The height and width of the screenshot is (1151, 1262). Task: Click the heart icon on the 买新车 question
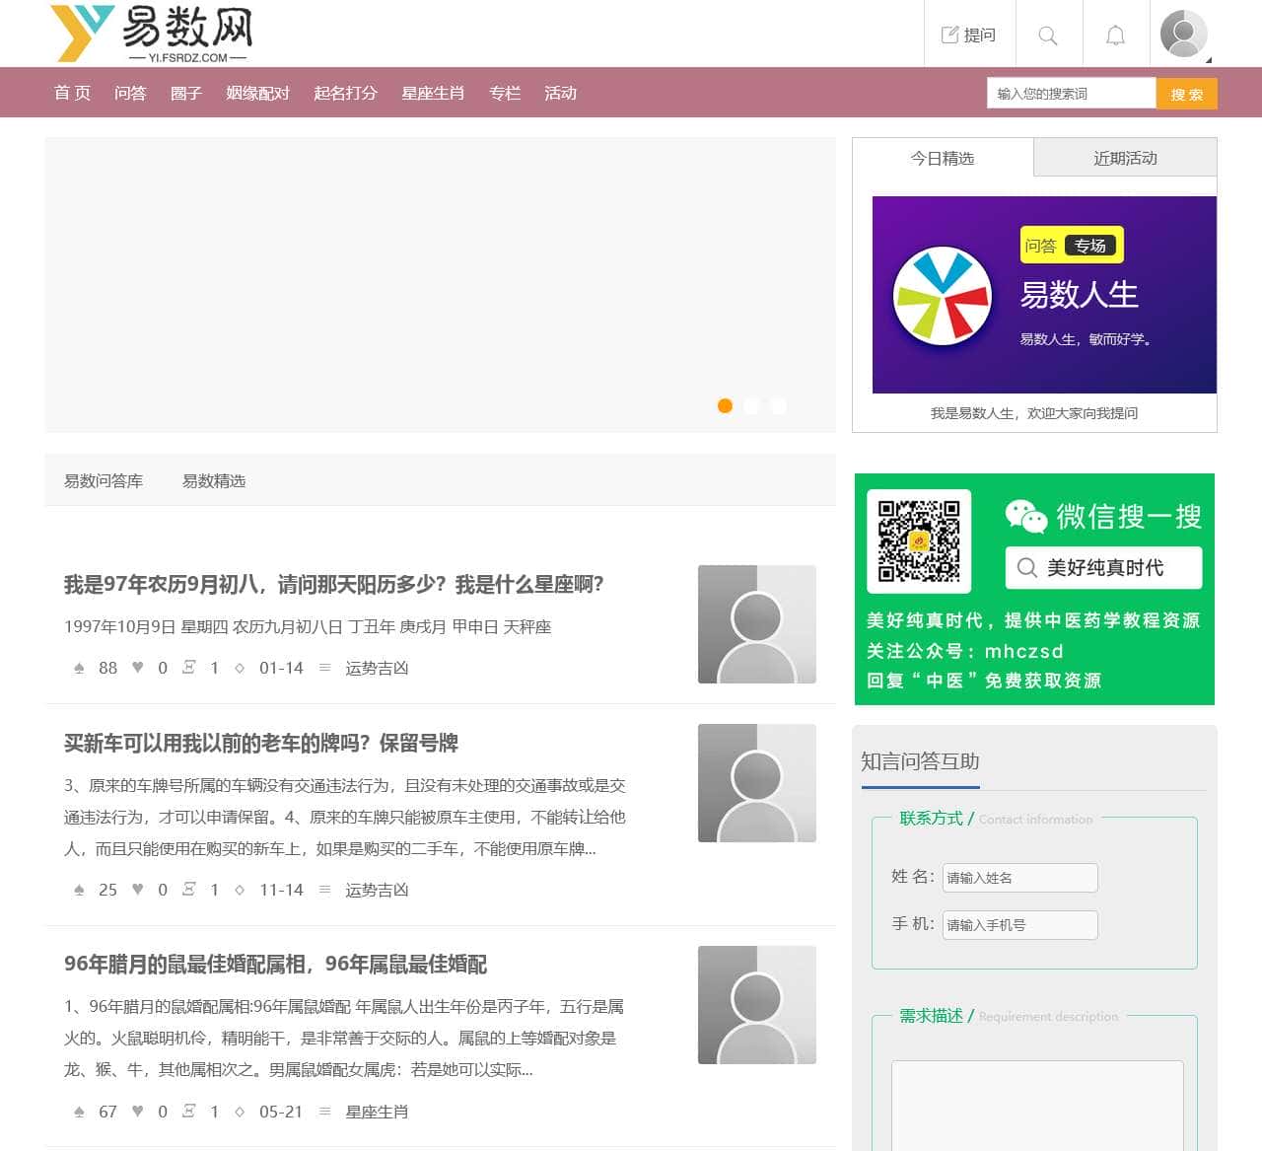tap(138, 890)
